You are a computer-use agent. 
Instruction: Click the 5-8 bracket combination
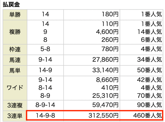click(x=45, y=49)
